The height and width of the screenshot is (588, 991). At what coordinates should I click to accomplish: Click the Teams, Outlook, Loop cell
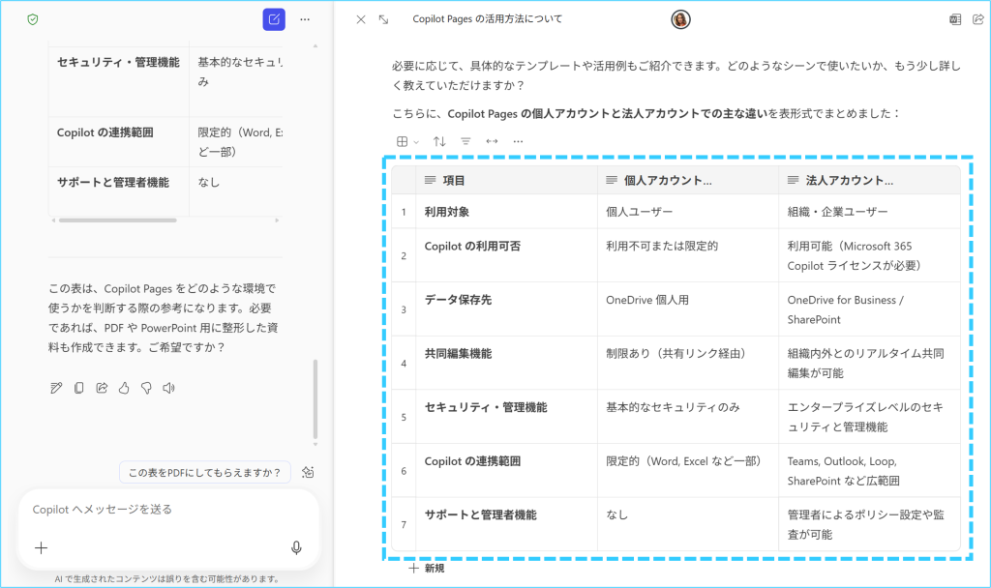coord(870,471)
